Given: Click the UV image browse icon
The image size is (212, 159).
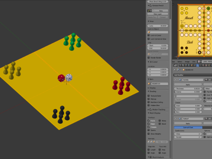Looking at the screenshot, I should click(x=199, y=61).
